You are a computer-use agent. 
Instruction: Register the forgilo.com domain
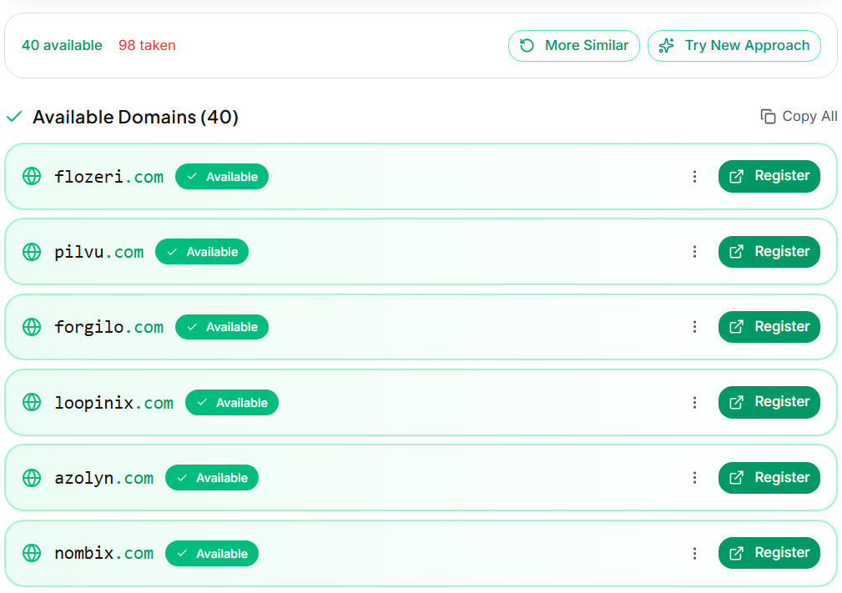tap(769, 327)
